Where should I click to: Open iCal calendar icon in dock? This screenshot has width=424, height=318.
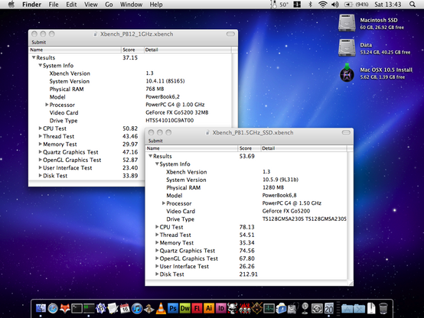coord(125,308)
